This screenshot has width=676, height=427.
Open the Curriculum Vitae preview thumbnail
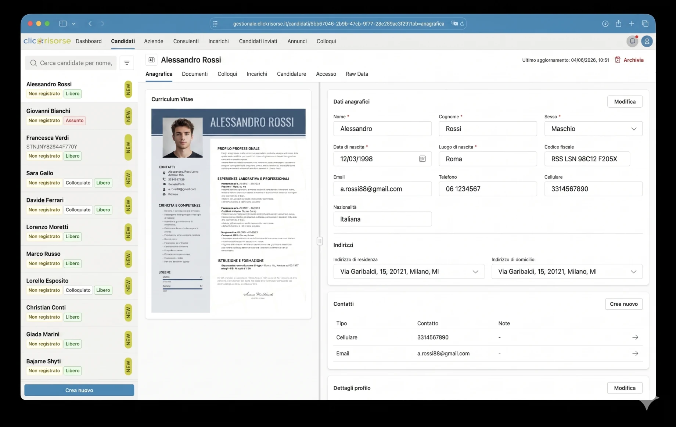[228, 211]
